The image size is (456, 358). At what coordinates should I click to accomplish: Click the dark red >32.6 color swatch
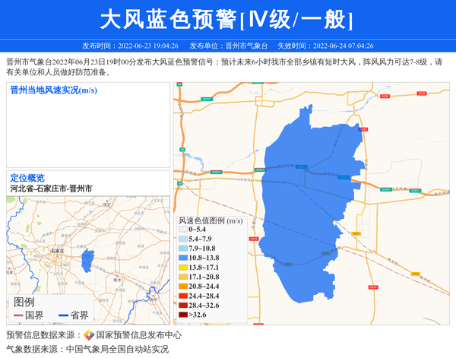point(183,315)
